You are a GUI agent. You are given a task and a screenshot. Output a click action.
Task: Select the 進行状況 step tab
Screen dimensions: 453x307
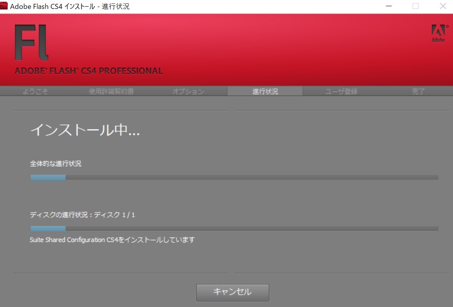265,91
